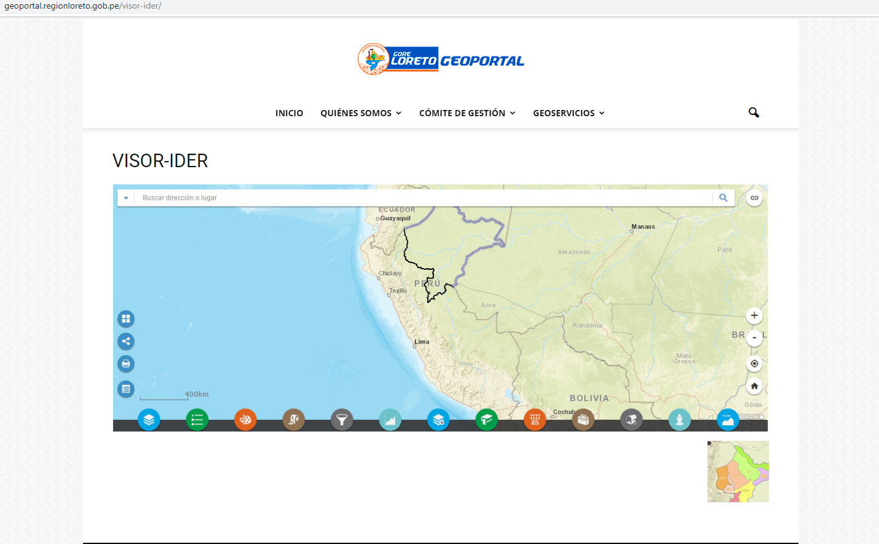Expand the QUIÉNES SOMOS menu
Viewport: 879px width, 544px height.
click(x=361, y=113)
